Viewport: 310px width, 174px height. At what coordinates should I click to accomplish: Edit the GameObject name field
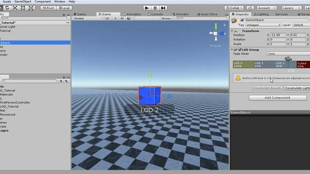(277, 20)
